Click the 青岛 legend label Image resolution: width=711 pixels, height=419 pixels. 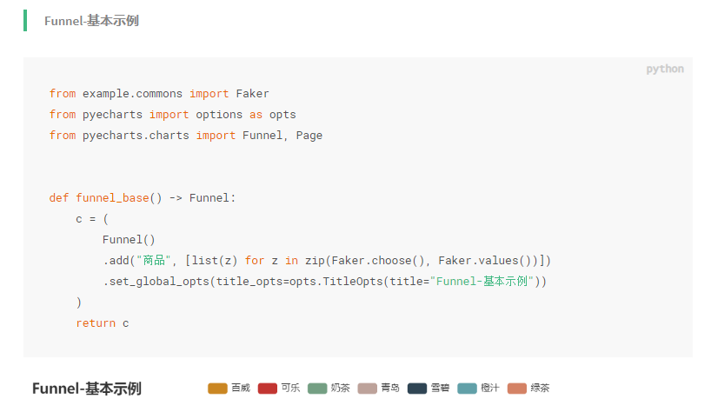tap(390, 389)
